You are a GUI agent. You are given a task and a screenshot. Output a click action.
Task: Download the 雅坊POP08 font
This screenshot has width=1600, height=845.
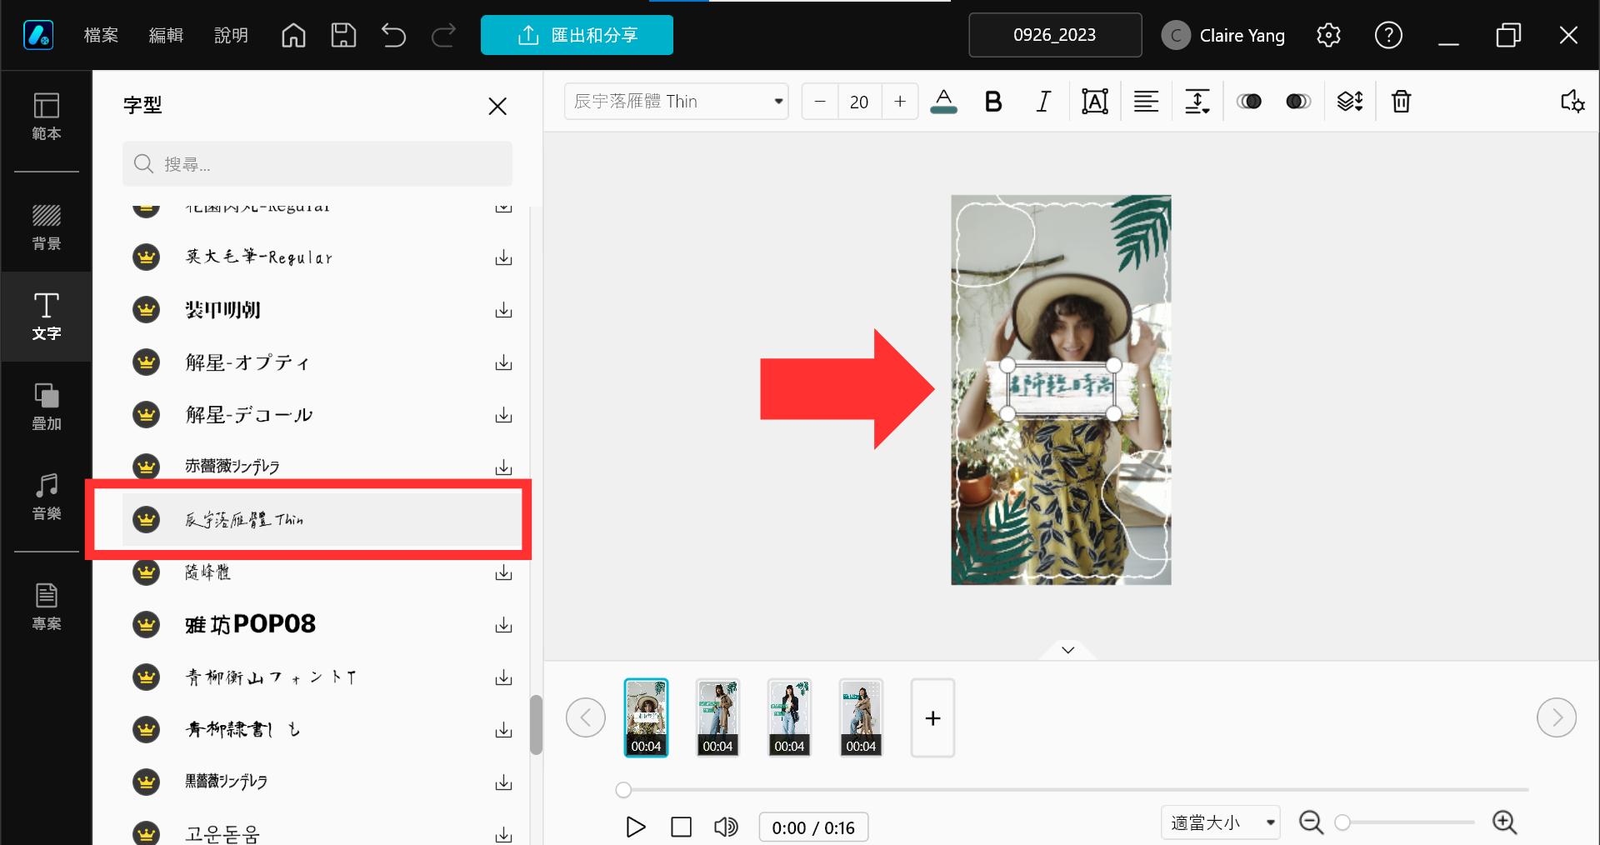tap(503, 625)
